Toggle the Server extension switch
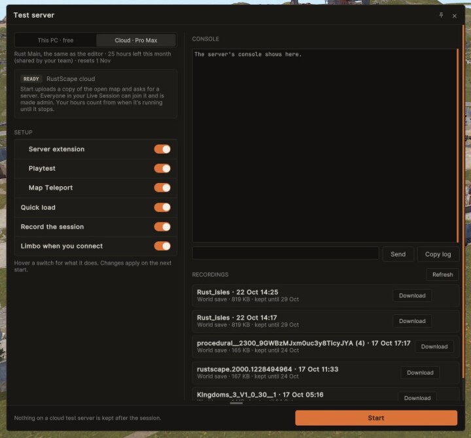The width and height of the screenshot is (471, 438). [162, 149]
